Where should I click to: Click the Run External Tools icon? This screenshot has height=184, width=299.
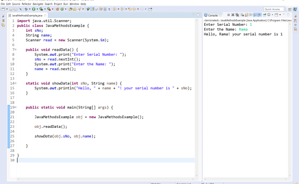(49, 9)
